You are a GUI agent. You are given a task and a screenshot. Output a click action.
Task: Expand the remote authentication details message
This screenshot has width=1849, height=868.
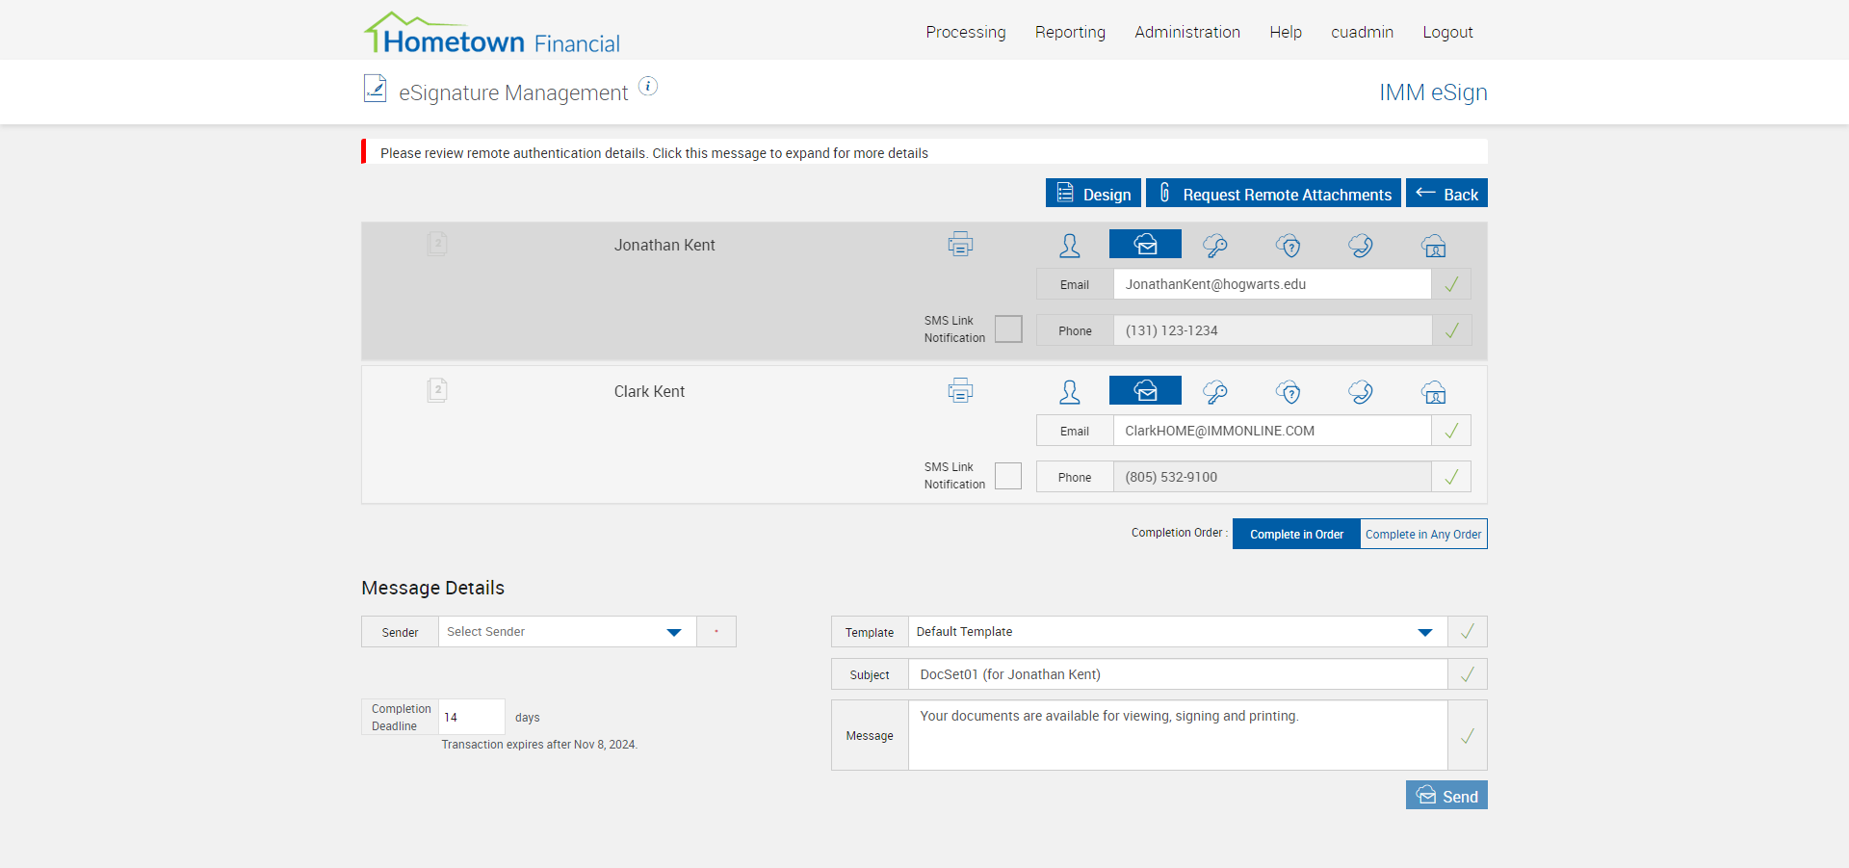click(x=924, y=152)
